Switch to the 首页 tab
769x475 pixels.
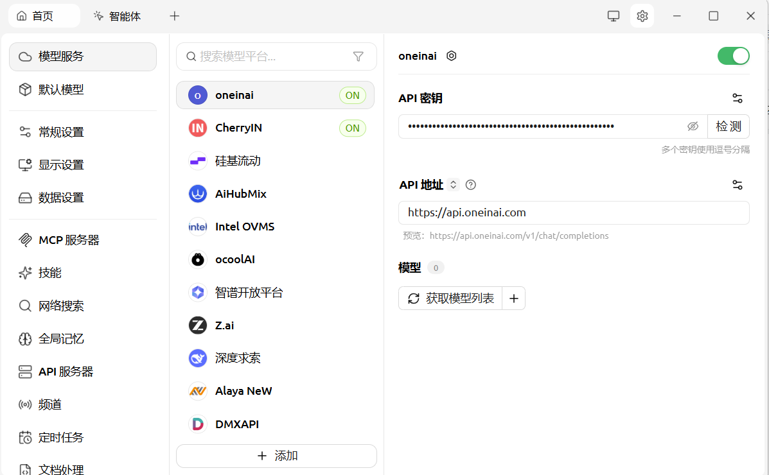(44, 16)
